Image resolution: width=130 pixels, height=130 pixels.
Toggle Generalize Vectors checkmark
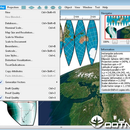1,82
